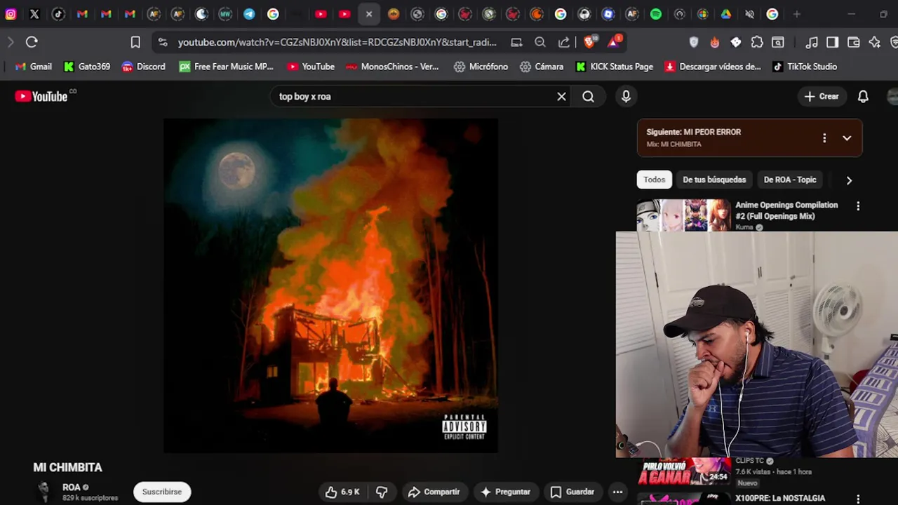Switch to the Instagram browser tab
The image size is (898, 505).
(x=11, y=14)
